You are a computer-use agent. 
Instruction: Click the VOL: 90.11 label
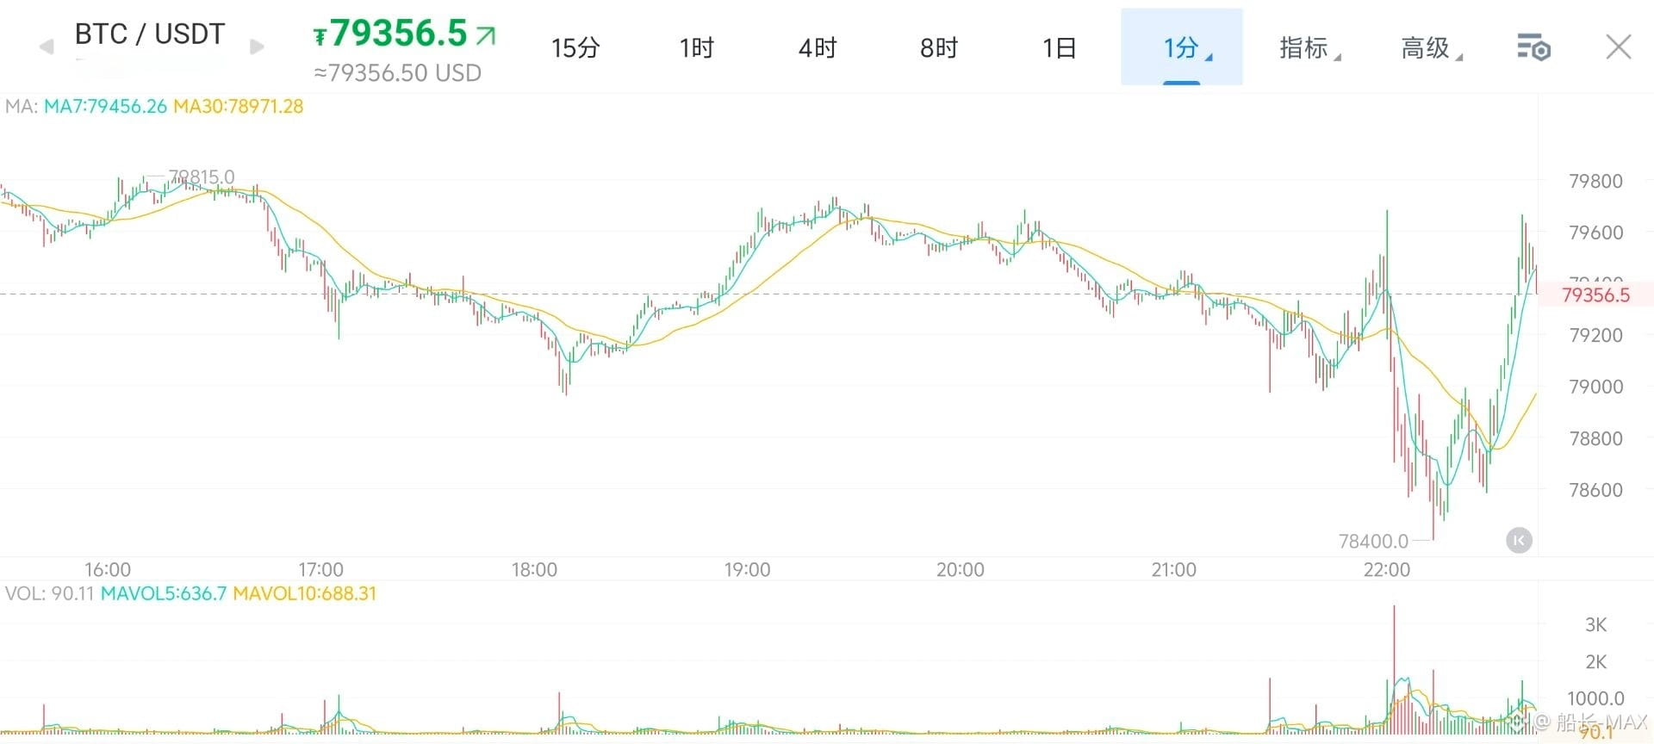click(x=49, y=593)
